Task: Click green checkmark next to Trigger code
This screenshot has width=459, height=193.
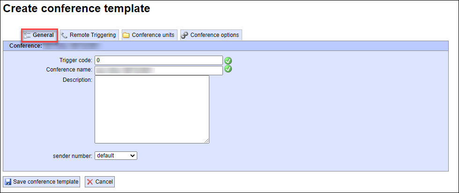Action: (228, 60)
